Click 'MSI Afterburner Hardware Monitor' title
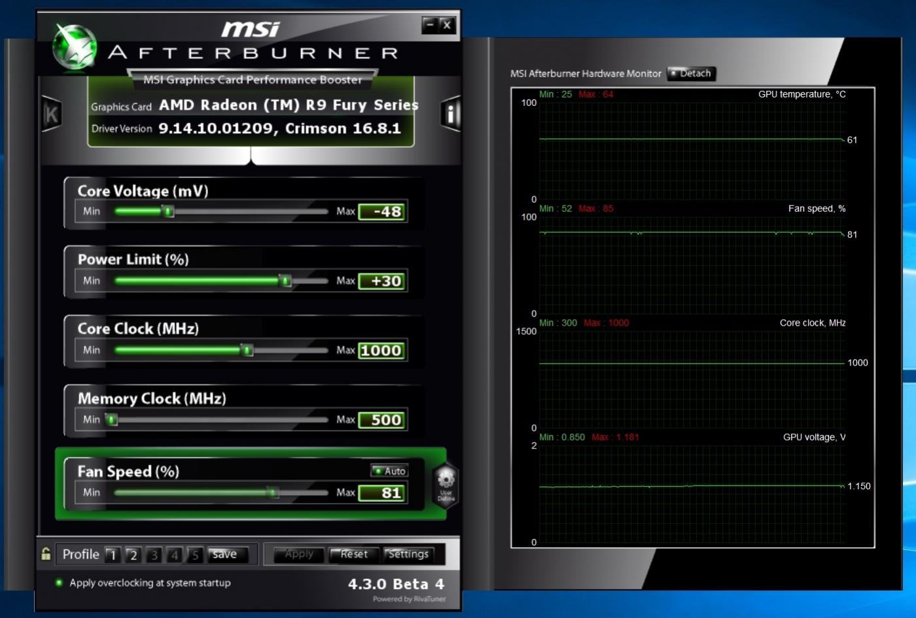The image size is (916, 618). point(586,73)
